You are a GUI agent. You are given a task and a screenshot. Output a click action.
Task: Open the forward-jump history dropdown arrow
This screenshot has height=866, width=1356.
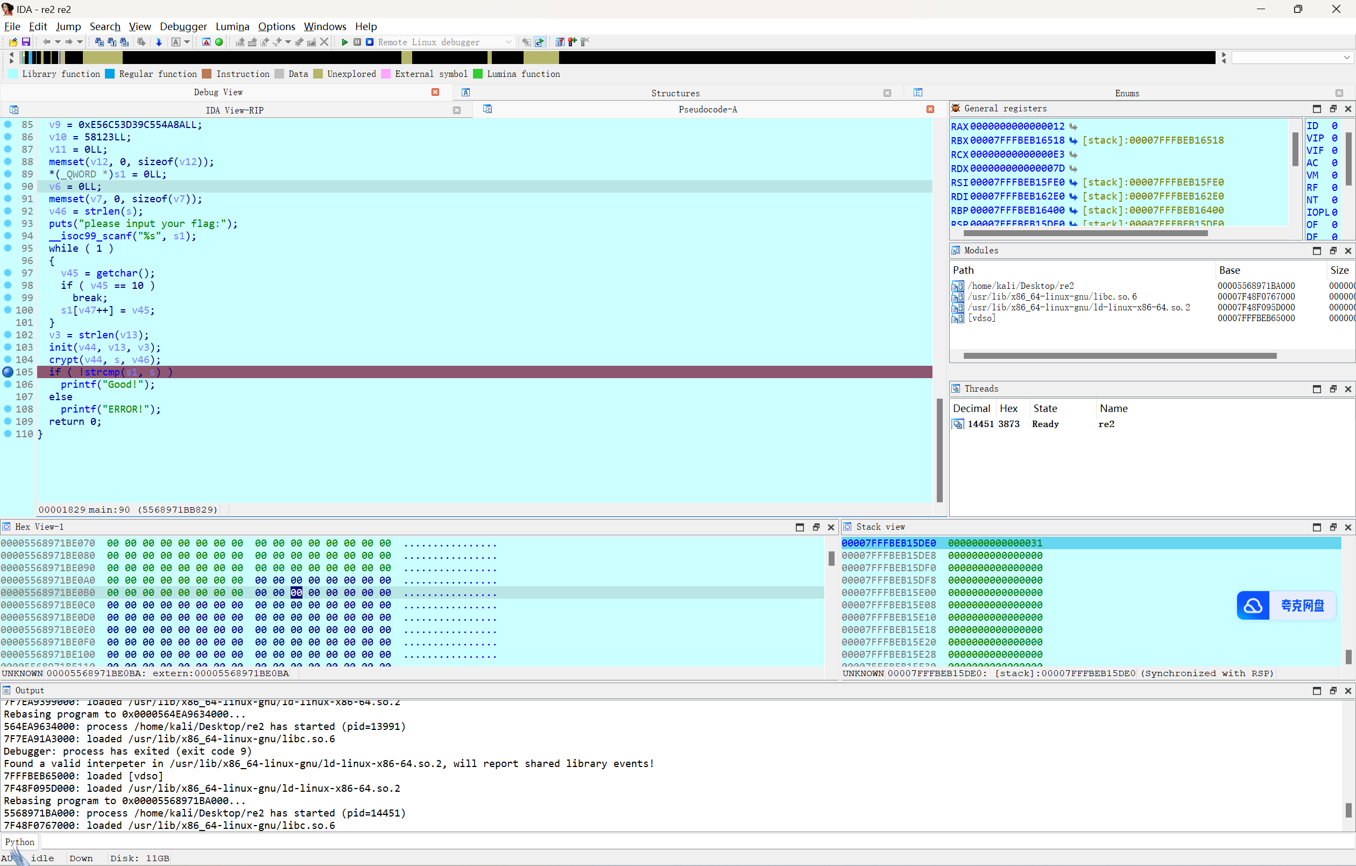click(x=80, y=42)
